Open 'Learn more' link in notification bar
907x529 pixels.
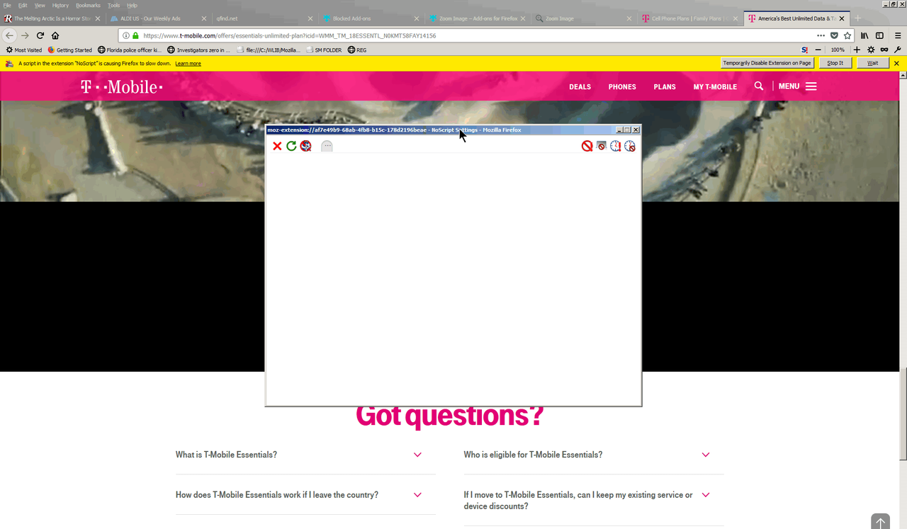(x=188, y=64)
